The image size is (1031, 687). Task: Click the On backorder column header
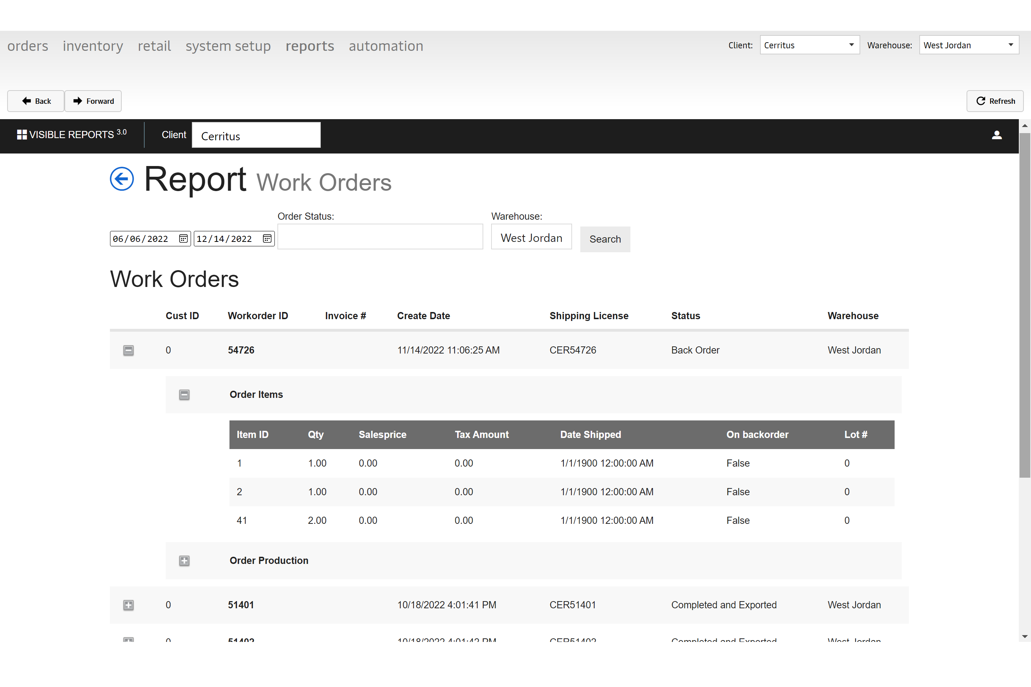point(757,435)
